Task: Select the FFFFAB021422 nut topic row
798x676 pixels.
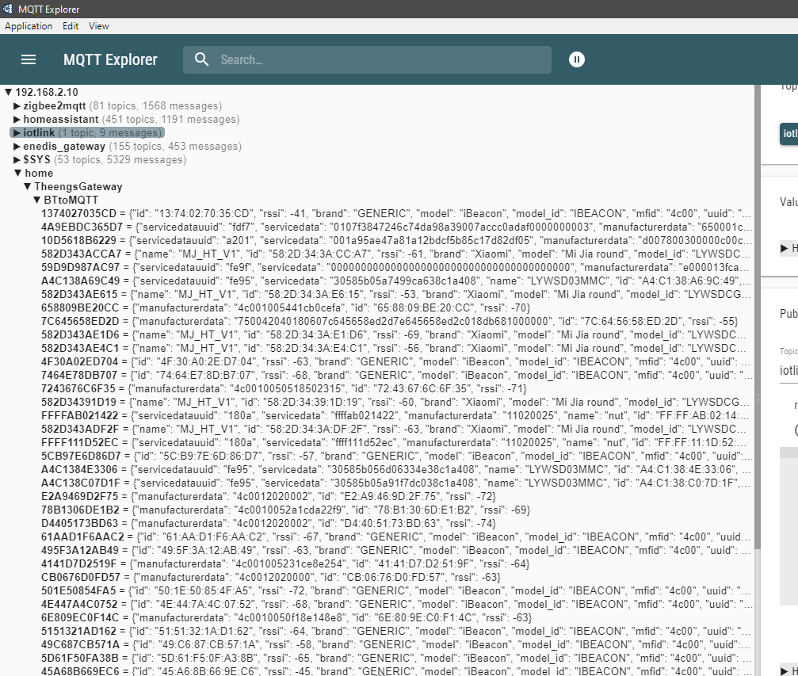Action: pyautogui.click(x=80, y=415)
